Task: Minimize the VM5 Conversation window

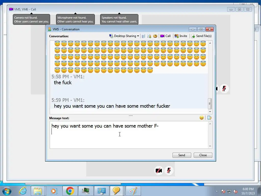Action: point(193,29)
